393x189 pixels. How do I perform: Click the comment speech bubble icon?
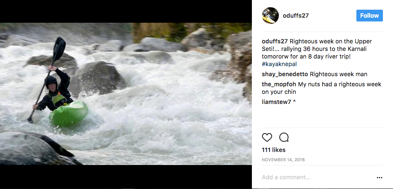pyautogui.click(x=284, y=138)
